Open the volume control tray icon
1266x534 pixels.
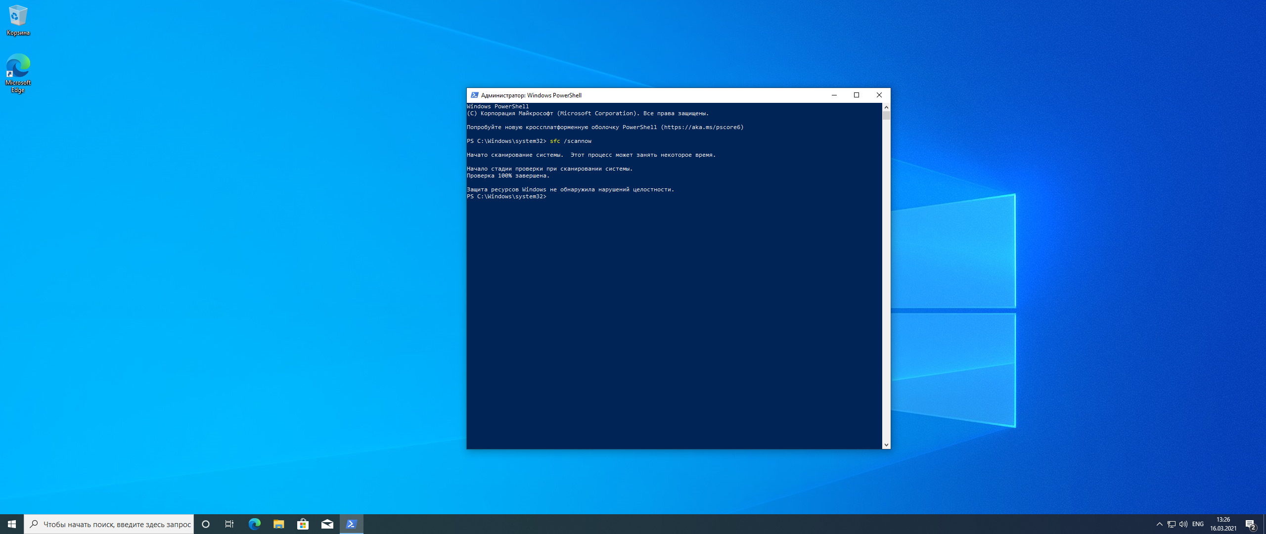[x=1183, y=524]
